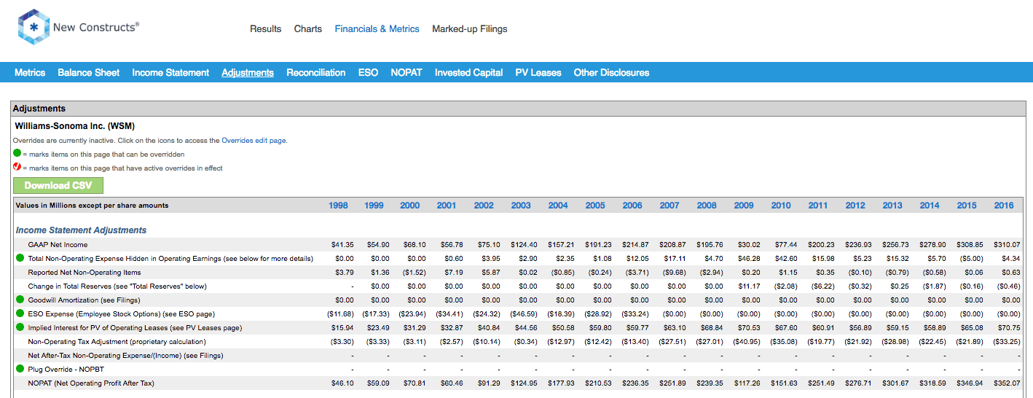Image resolution: width=1033 pixels, height=398 pixels.
Task: Click the 1998 NOPAT value $46.10
Action: [342, 383]
